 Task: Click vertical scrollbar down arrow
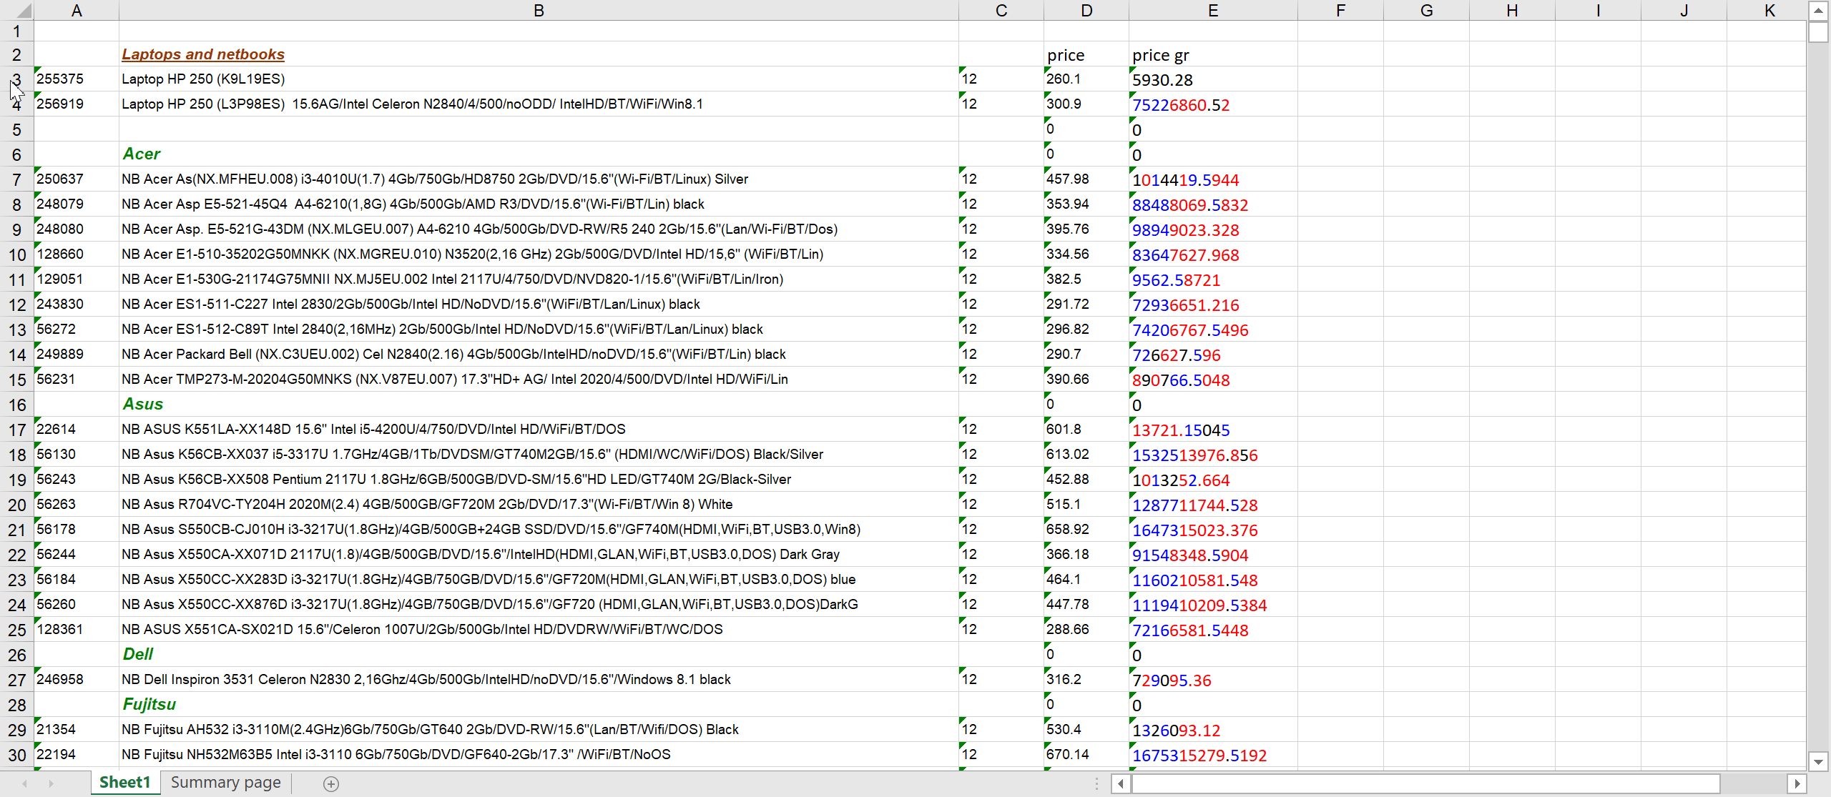click(1818, 761)
